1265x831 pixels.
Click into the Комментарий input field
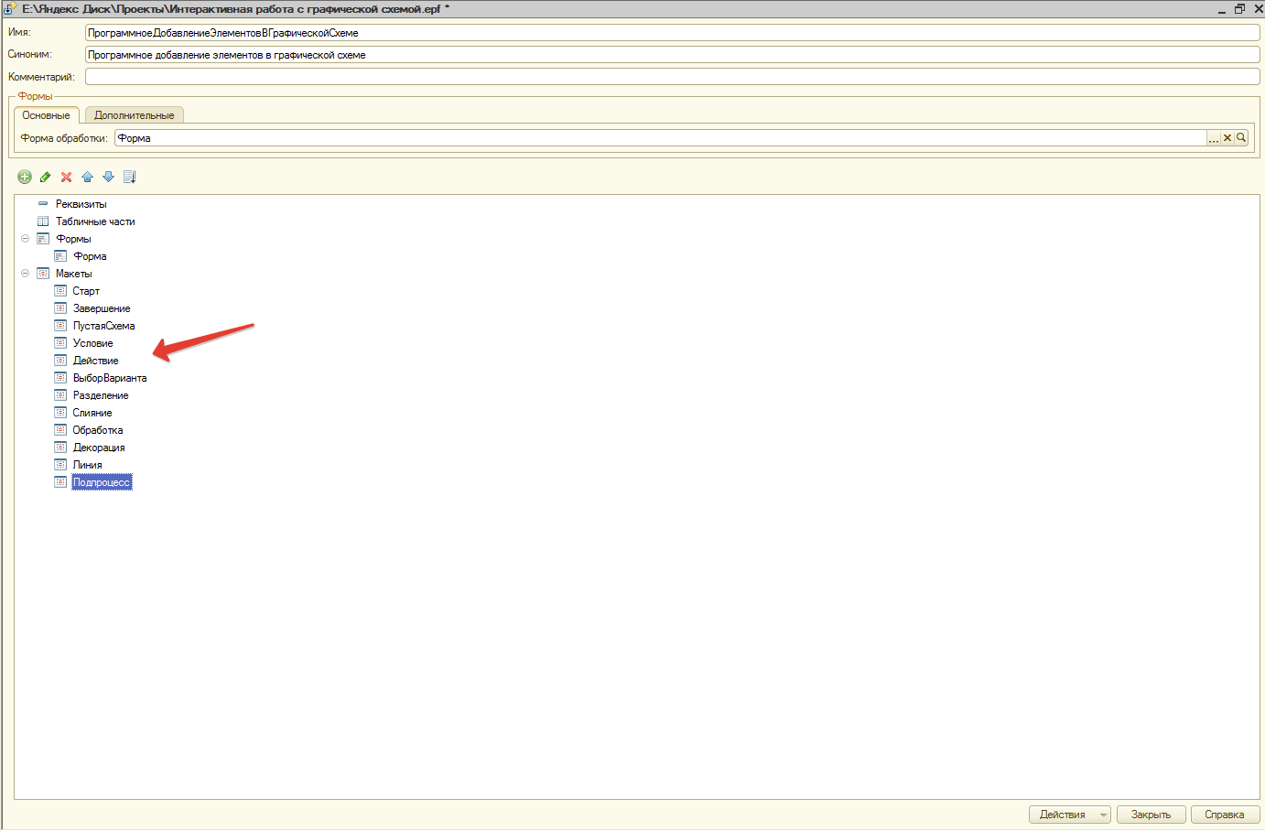(672, 77)
